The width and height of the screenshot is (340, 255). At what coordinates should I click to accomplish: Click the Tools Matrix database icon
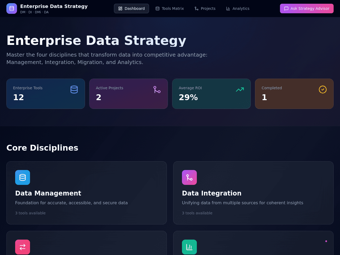158,8
